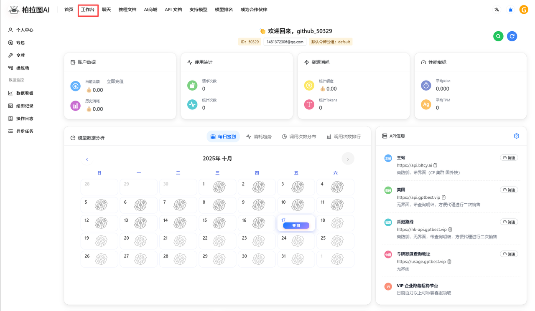Open 教程文档 in the top navigation
The image size is (535, 311).
[127, 10]
